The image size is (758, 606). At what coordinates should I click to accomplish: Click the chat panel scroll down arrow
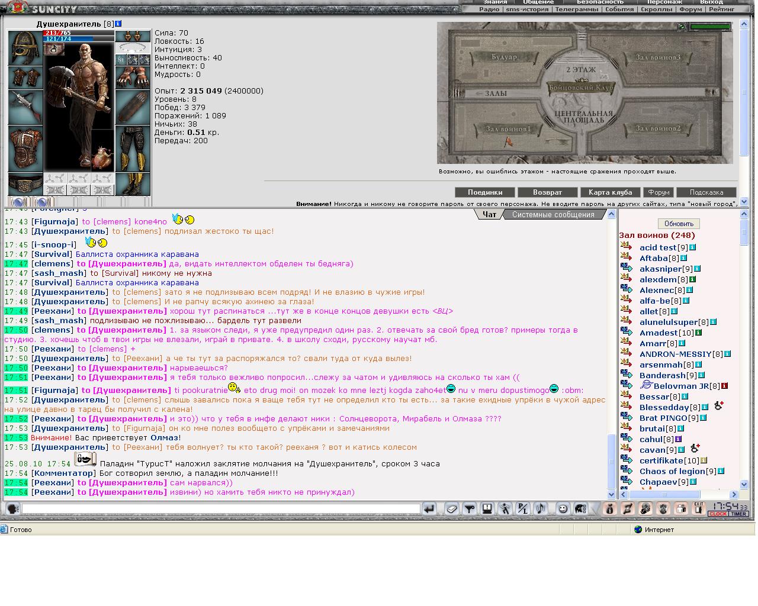[x=612, y=494]
